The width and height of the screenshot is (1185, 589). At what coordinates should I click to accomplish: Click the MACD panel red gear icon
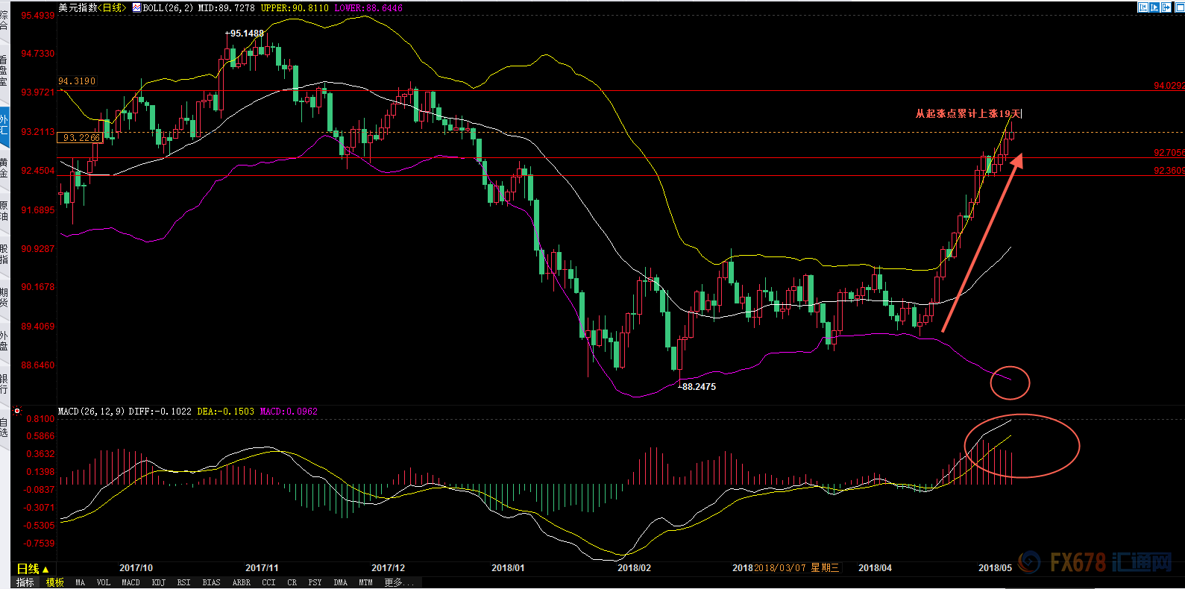click(x=17, y=411)
